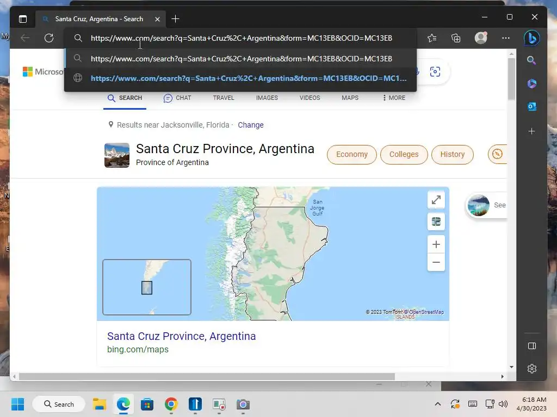The image size is (557, 417).
Task: Open File Explorer from the taskbar
Action: 100,404
